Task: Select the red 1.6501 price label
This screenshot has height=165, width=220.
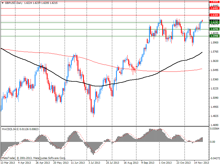Action: pyautogui.click(x=214, y=1)
